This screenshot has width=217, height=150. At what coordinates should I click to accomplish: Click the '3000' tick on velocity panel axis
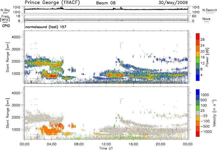[16, 105]
